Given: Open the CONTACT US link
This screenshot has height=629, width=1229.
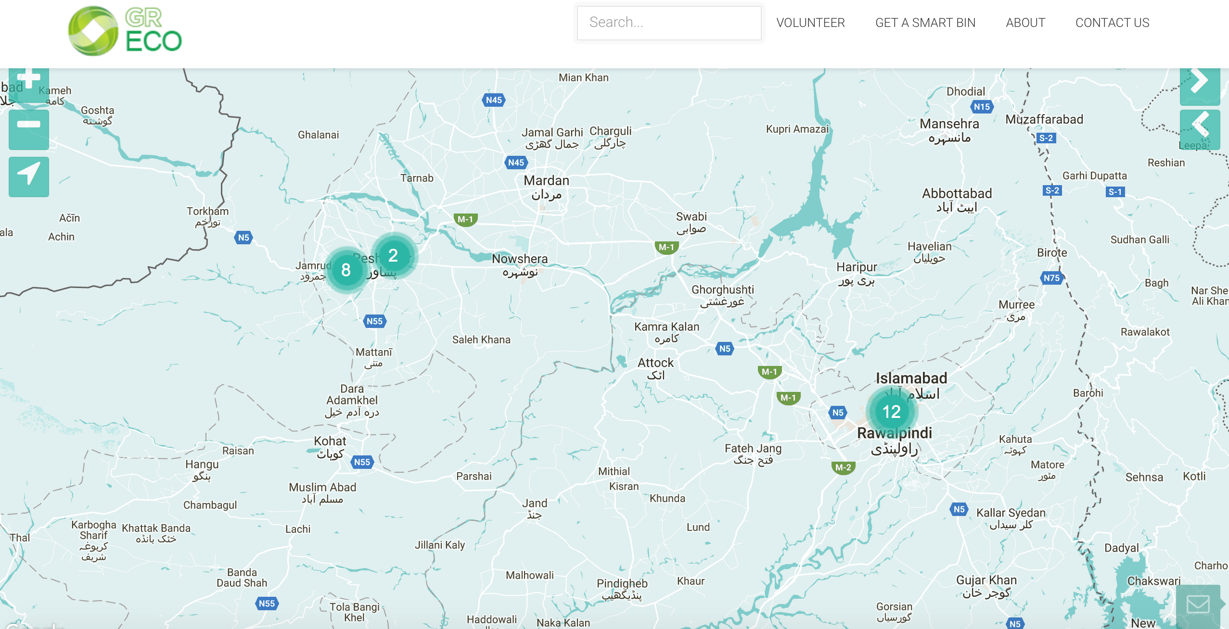Looking at the screenshot, I should pos(1112,23).
